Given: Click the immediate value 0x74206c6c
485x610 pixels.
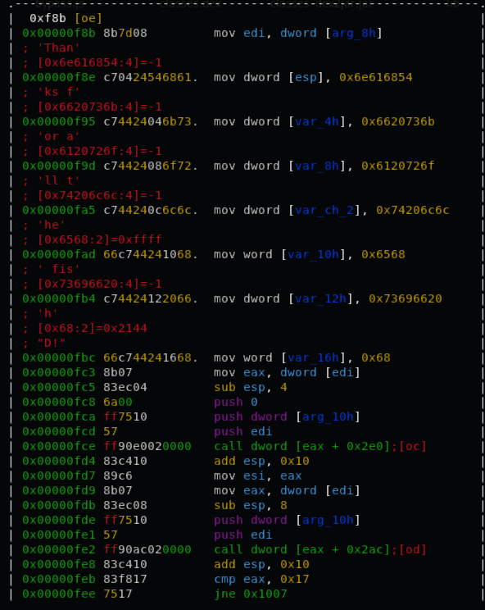Looking at the screenshot, I should (x=413, y=211).
